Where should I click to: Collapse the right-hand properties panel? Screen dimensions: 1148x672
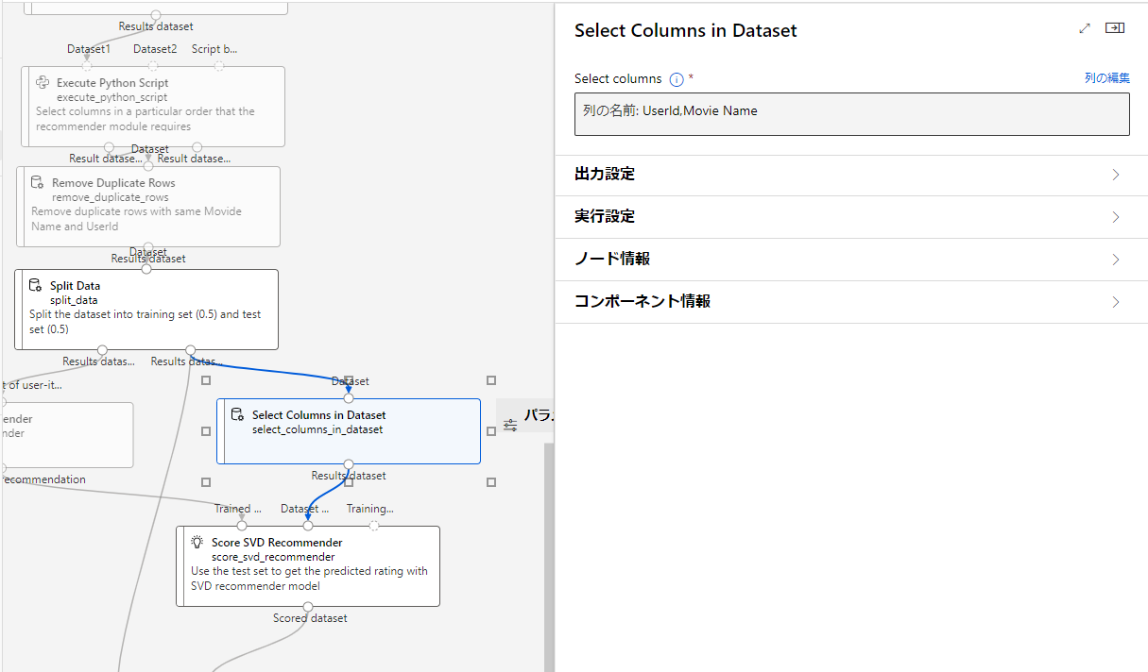1115,28
